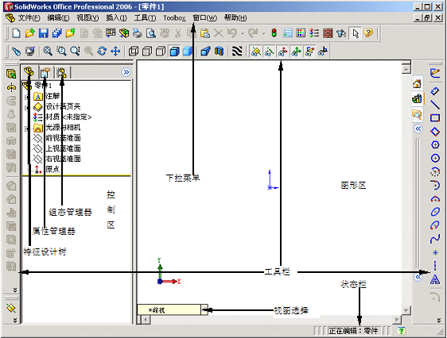Screen dimensions: 447x338
Task: Expand the 注解 tree node
Action: click(27, 97)
